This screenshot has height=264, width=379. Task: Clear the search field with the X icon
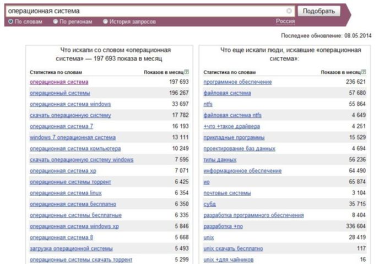289,11
